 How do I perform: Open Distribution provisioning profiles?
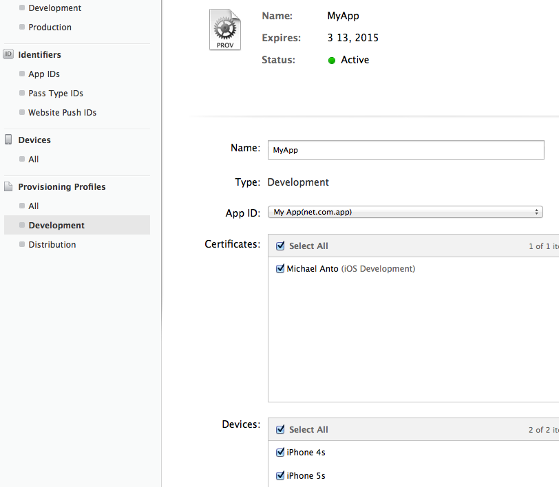(52, 245)
